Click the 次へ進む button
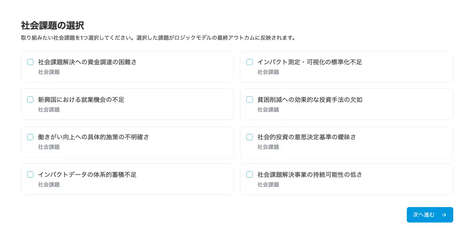Screen dimensions: 474x243 point(430,215)
